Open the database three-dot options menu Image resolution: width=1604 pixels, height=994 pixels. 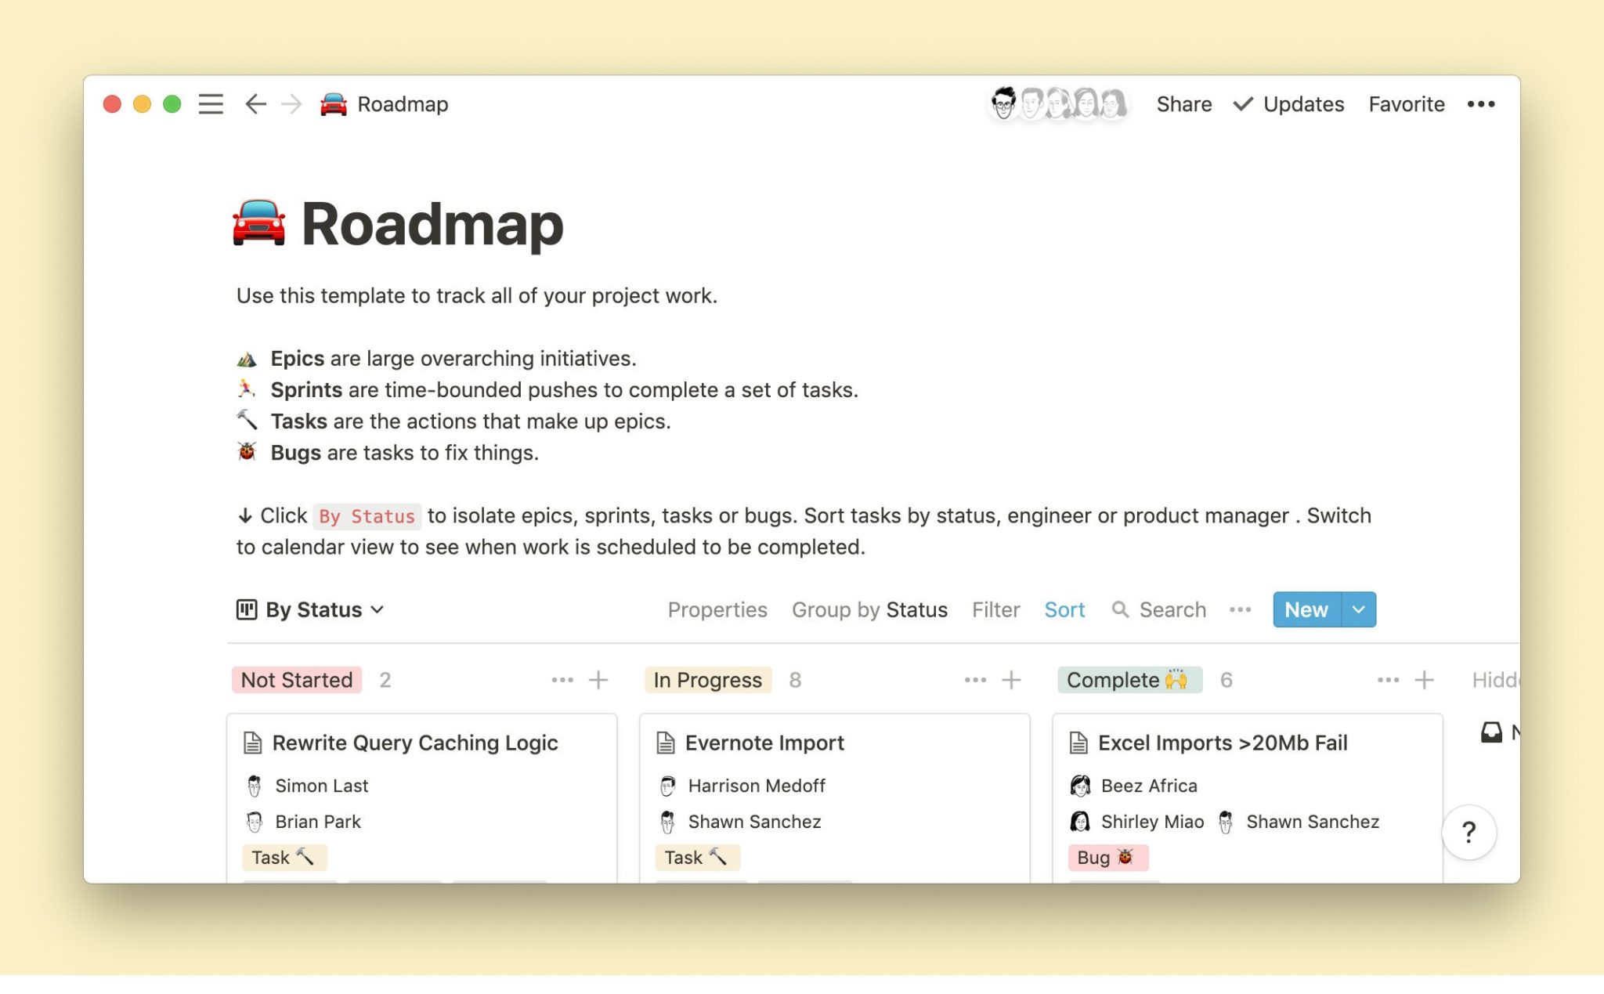click(x=1240, y=609)
